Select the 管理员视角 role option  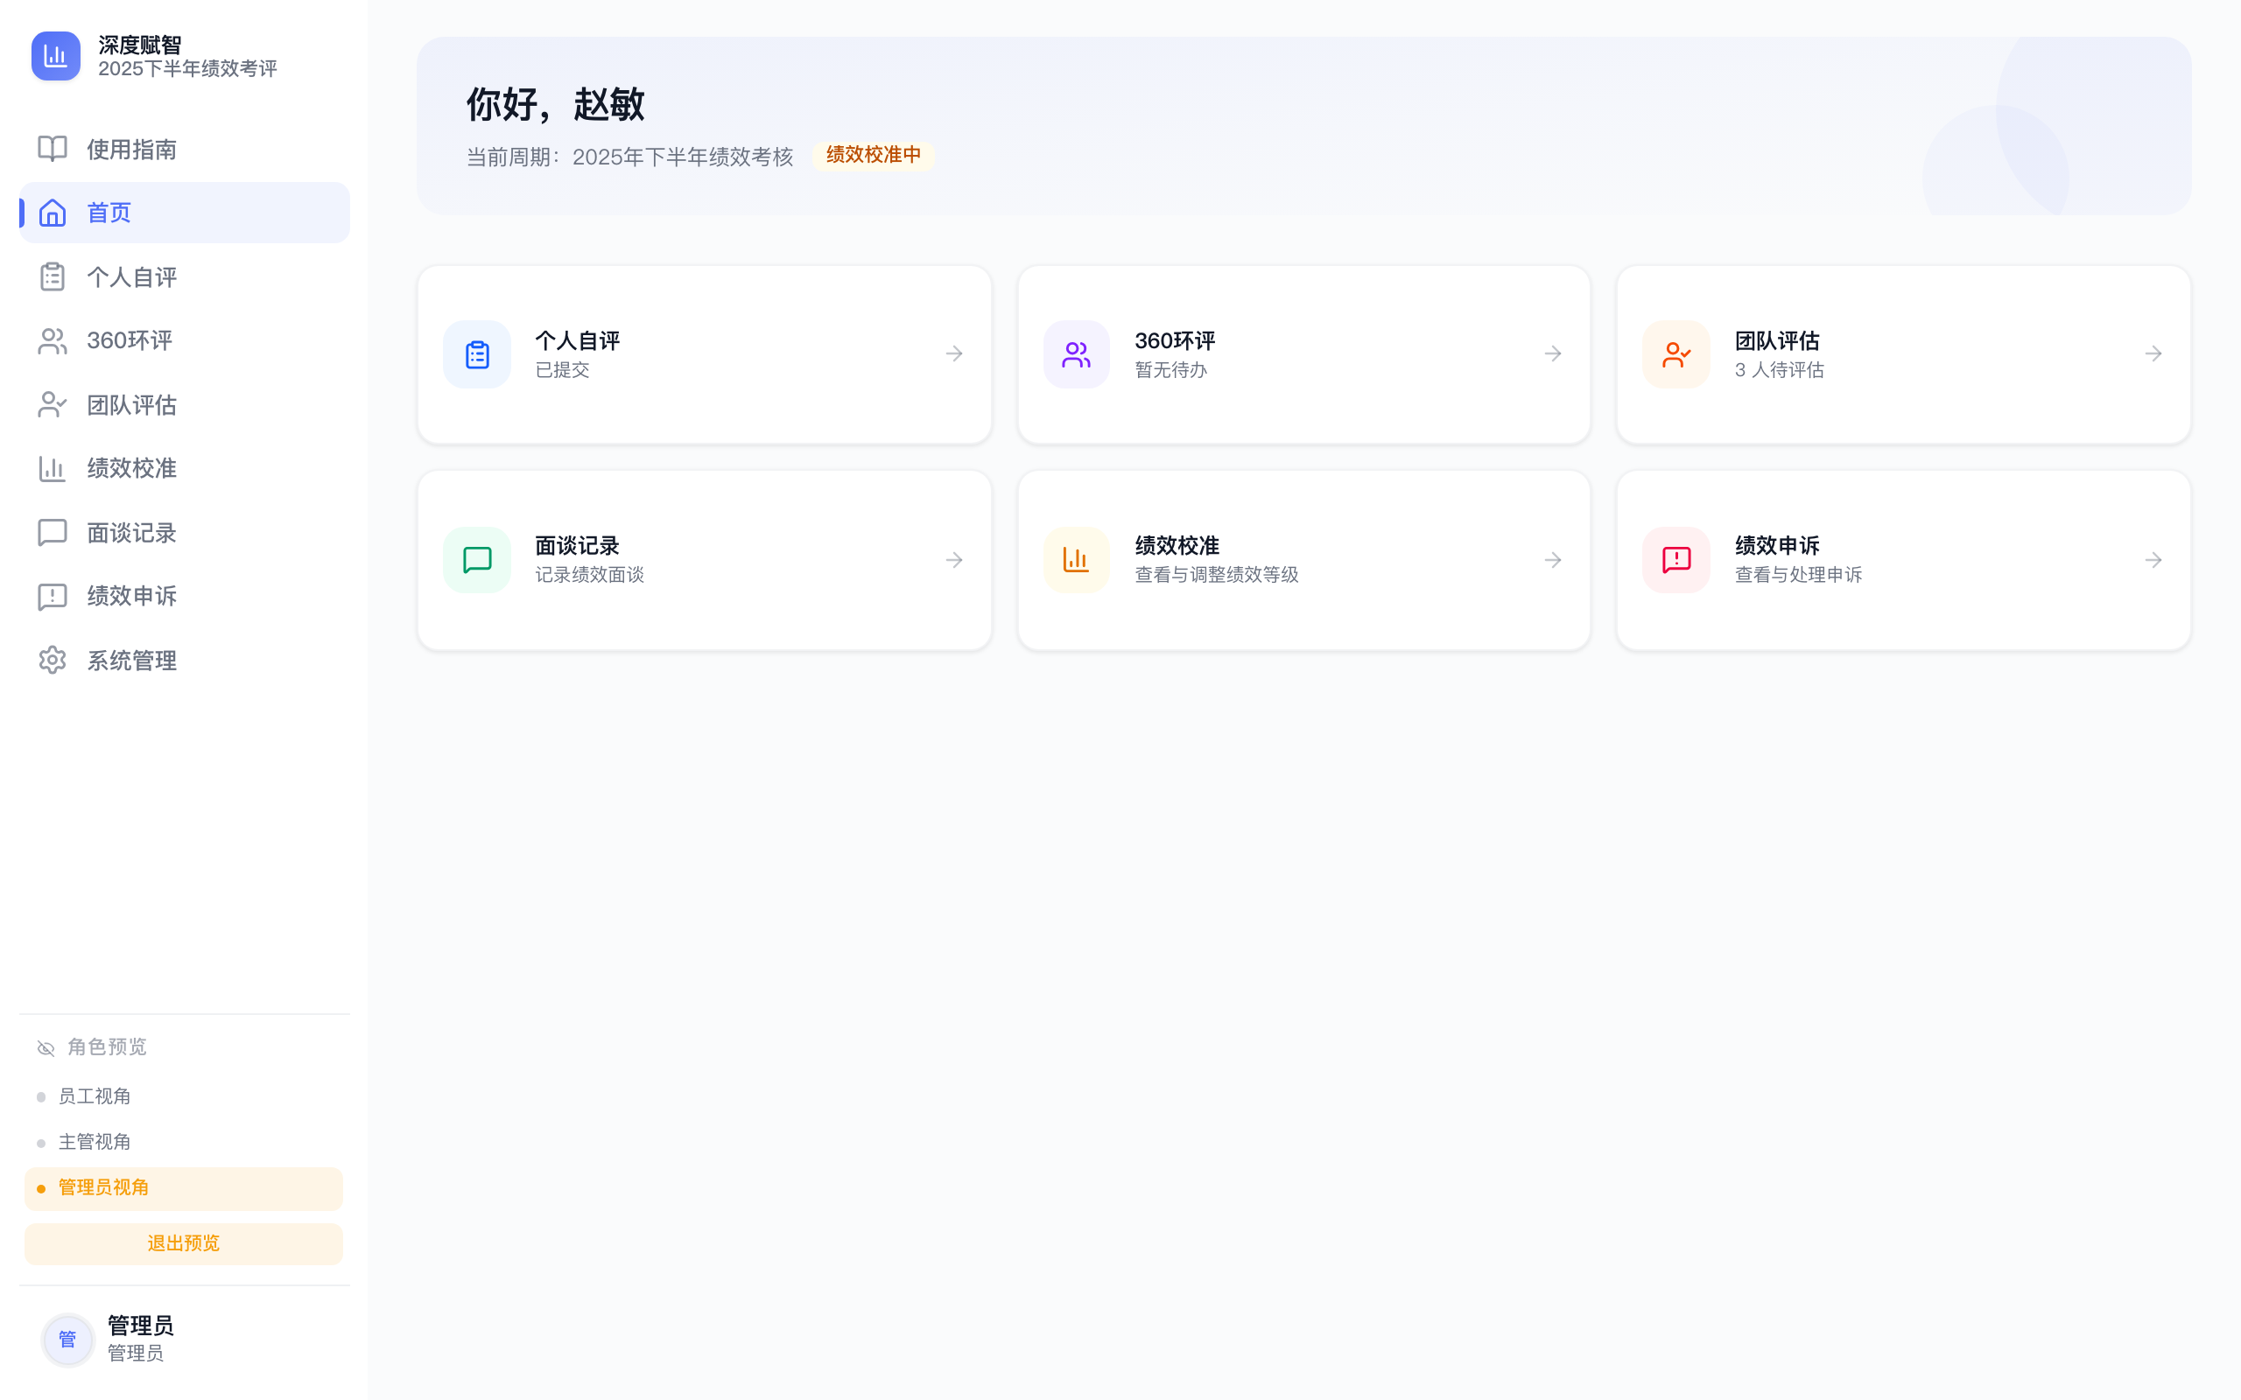pos(102,1187)
